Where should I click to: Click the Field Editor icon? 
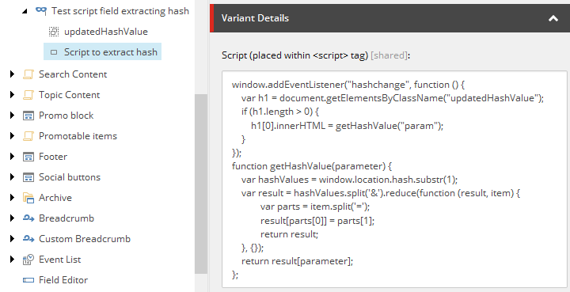pos(28,280)
